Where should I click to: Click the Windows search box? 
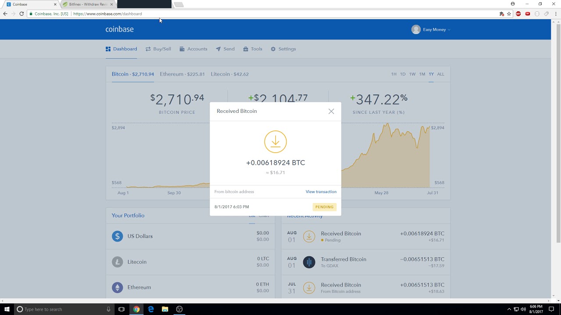(x=64, y=309)
